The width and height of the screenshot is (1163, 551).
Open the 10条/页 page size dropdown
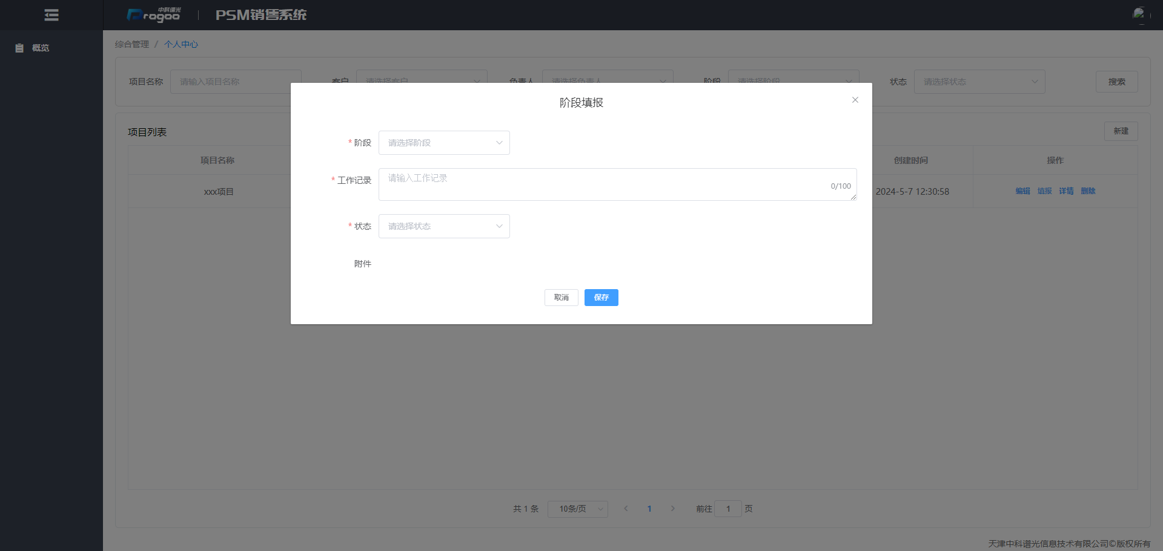(x=577, y=509)
